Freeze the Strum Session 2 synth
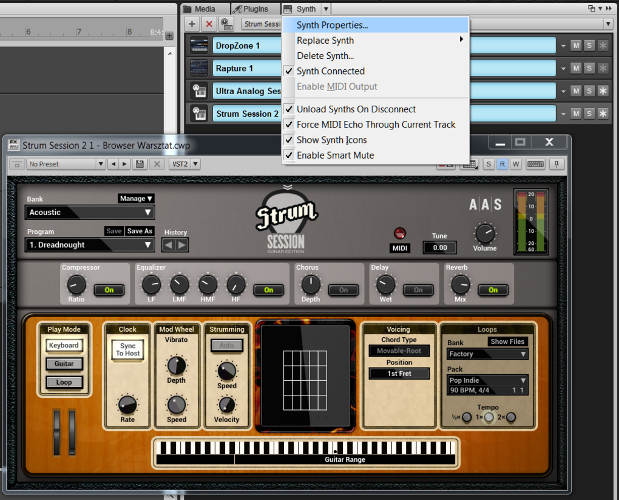The width and height of the screenshot is (619, 500). (x=603, y=114)
